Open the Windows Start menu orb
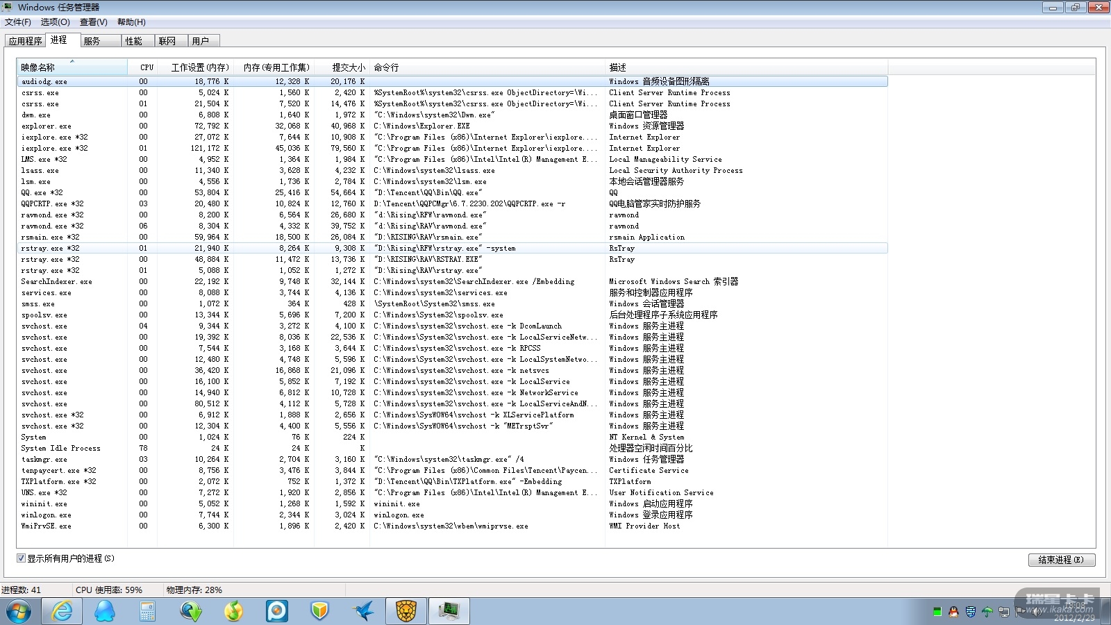Image resolution: width=1111 pixels, height=625 pixels. pos(19,612)
